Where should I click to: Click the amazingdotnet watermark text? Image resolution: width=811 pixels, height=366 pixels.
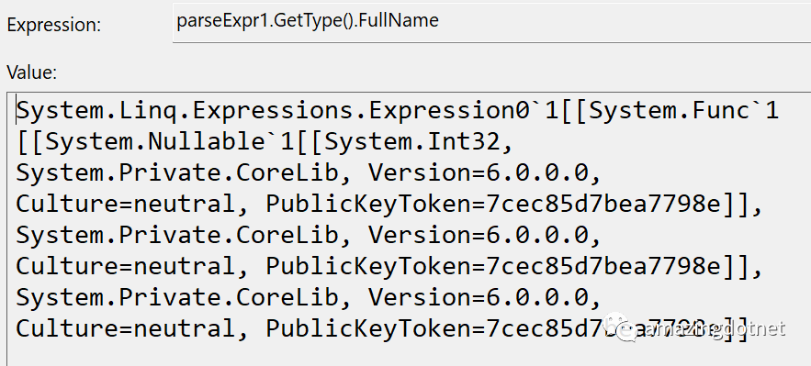click(x=715, y=328)
